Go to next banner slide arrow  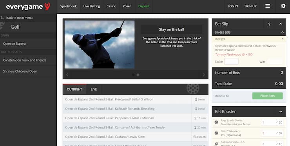[x=204, y=75]
